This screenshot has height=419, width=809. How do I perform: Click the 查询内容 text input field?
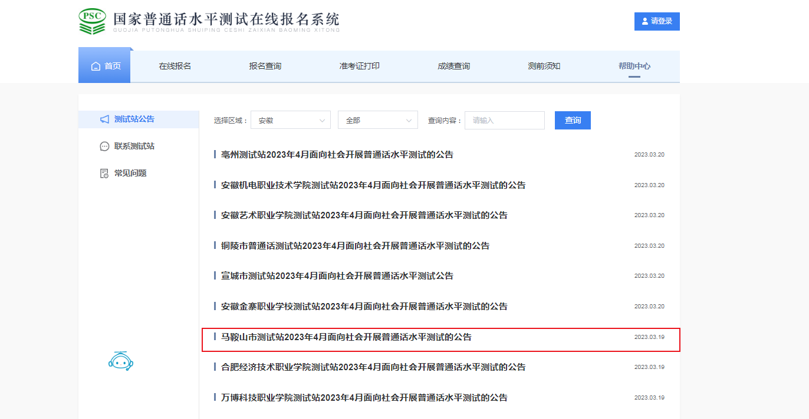tap(504, 120)
